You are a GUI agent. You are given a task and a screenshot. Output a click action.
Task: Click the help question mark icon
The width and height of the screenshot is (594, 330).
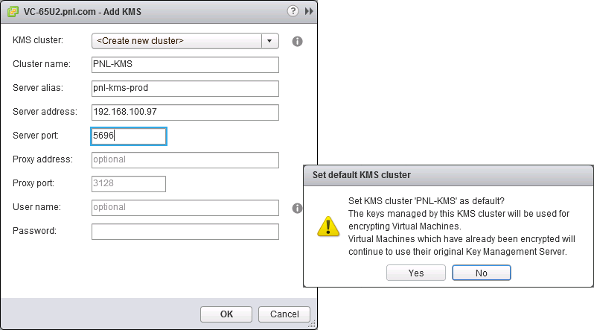pos(293,11)
